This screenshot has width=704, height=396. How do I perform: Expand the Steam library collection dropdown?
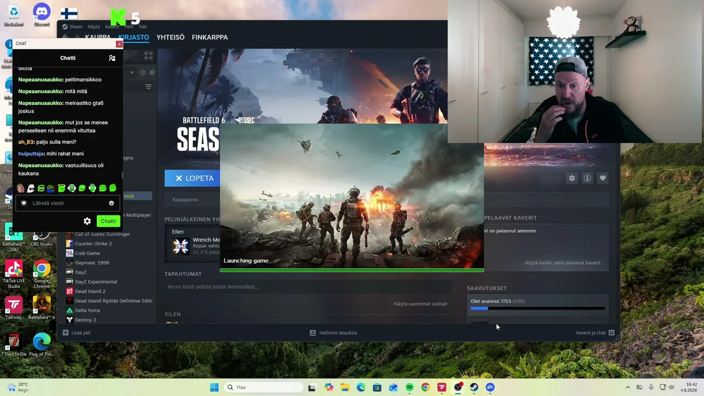(131, 73)
